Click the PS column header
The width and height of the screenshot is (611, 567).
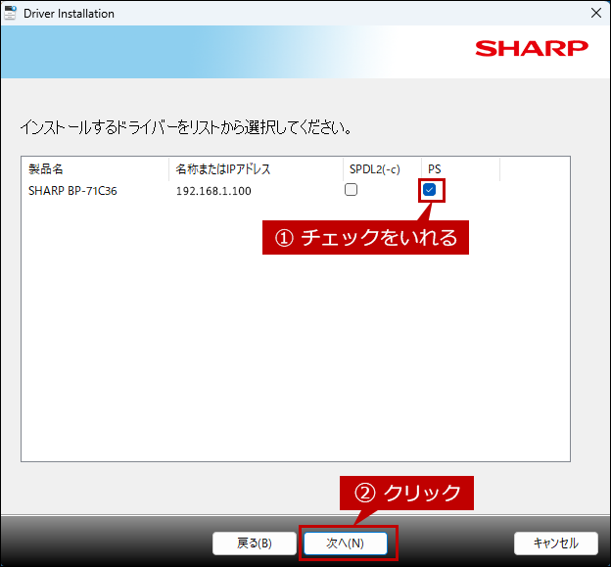pos(460,169)
